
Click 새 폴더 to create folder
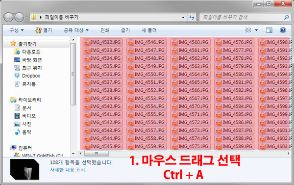(149, 30)
